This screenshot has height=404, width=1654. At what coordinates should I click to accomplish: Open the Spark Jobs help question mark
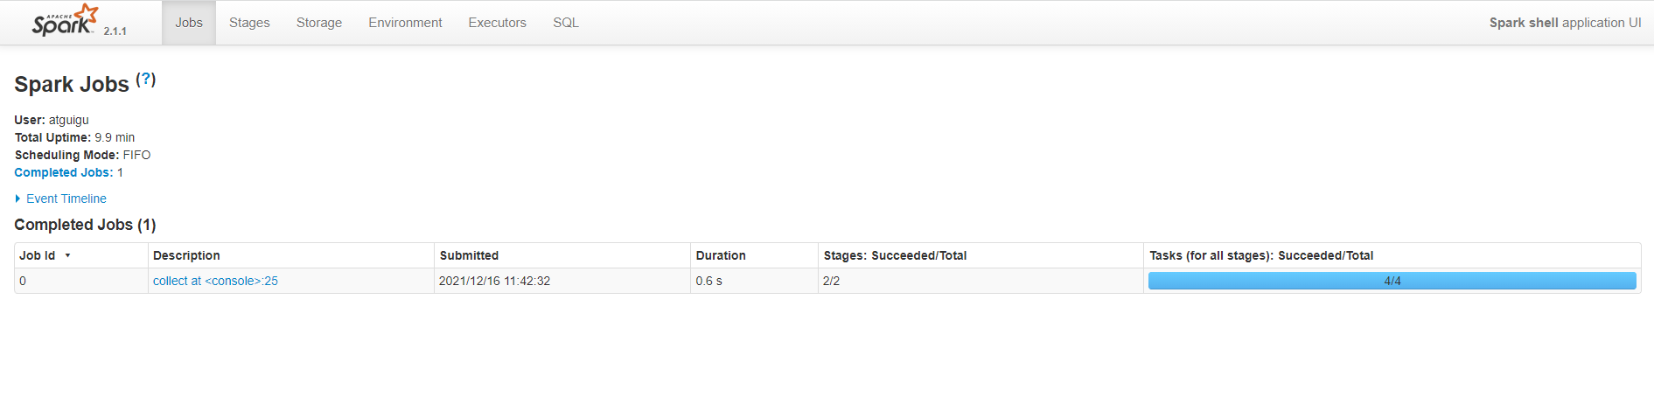tap(146, 79)
